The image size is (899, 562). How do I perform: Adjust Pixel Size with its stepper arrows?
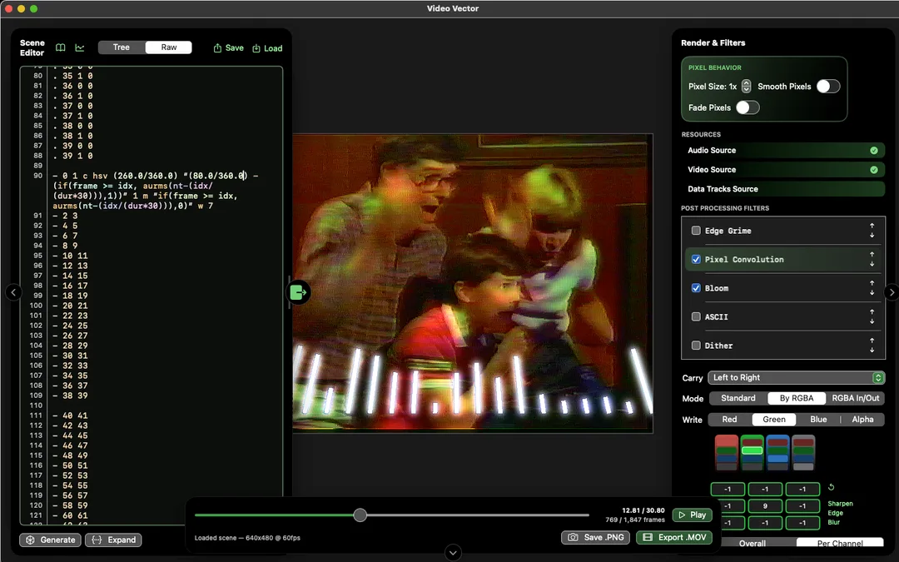[x=746, y=86]
